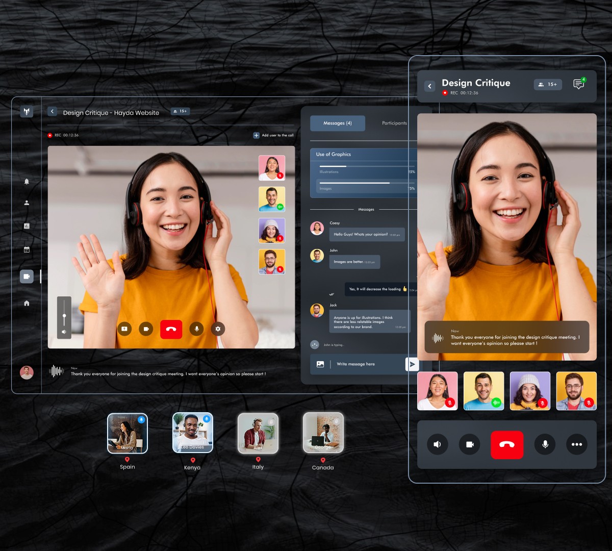
Task: Select yellow-background speaking participant thumbnail in mobile strip
Action: pyautogui.click(x=483, y=391)
